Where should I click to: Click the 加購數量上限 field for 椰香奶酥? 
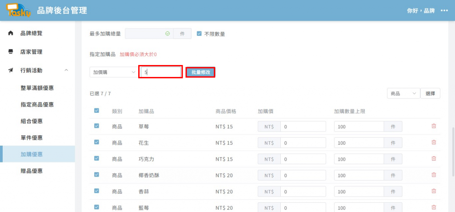pyautogui.click(x=359, y=175)
